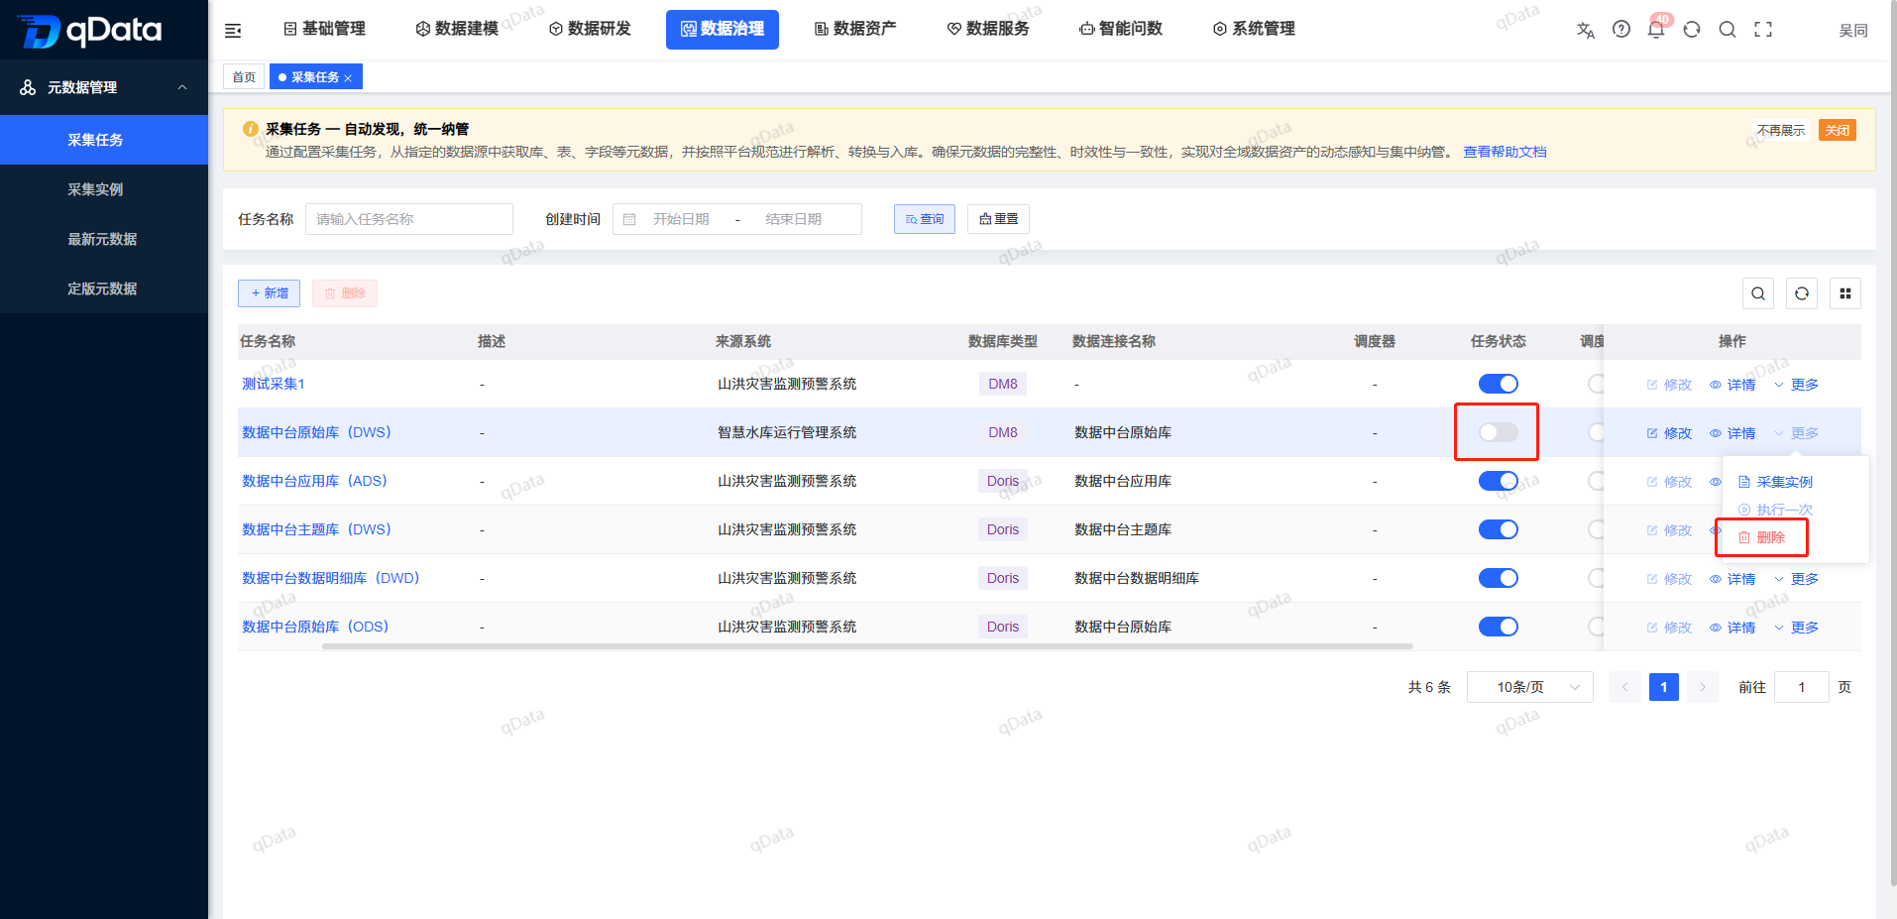The height and width of the screenshot is (919, 1897).
Task: Click the 查询 search button
Action: pos(925,219)
